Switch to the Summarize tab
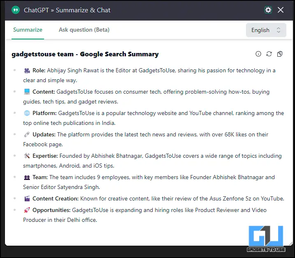Screen dimensions: 295x258 28,30
